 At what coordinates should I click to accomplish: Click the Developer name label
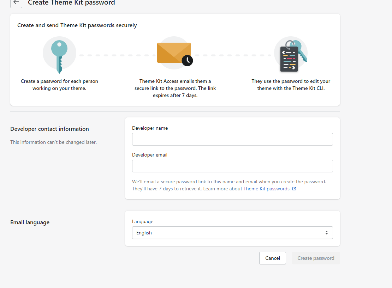click(150, 128)
